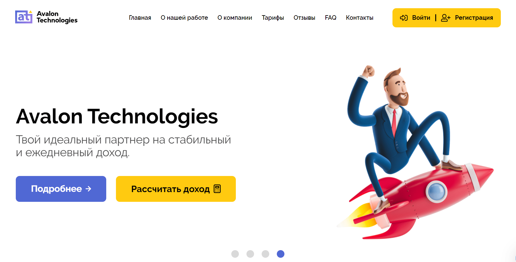Open the Тарифы menu item
The width and height of the screenshot is (516, 262).
click(273, 18)
